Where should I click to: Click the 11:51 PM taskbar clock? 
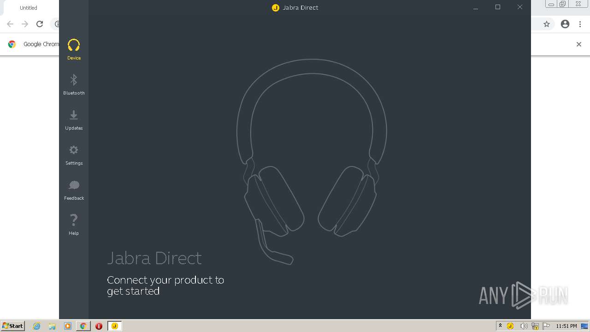pyautogui.click(x=566, y=326)
